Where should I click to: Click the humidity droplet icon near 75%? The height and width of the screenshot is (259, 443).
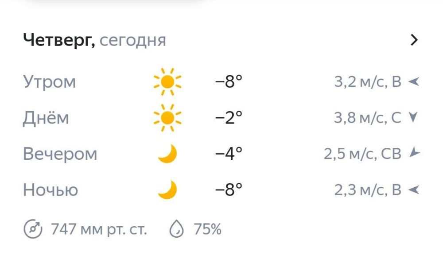178,229
